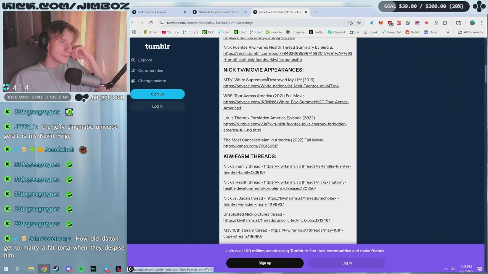Close the 'Nicholas Fuentes's Pumpkin-H' tab
The height and width of the screenshot is (274, 488).
[246, 12]
